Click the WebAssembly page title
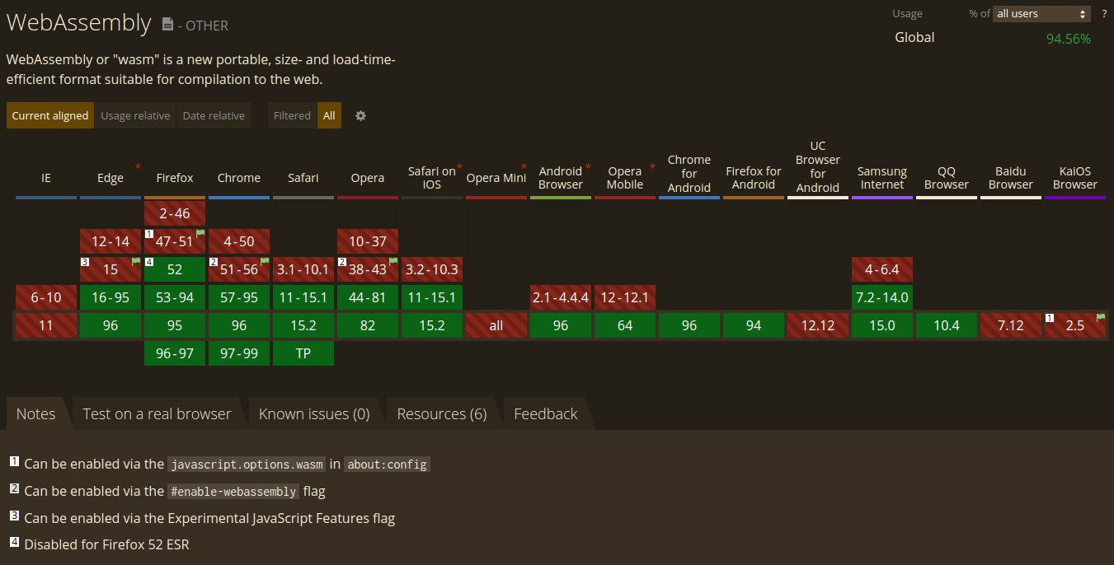The height and width of the screenshot is (565, 1114). tap(79, 23)
